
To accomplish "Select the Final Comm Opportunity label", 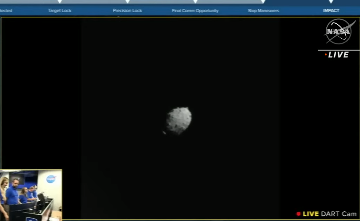I will pos(195,11).
